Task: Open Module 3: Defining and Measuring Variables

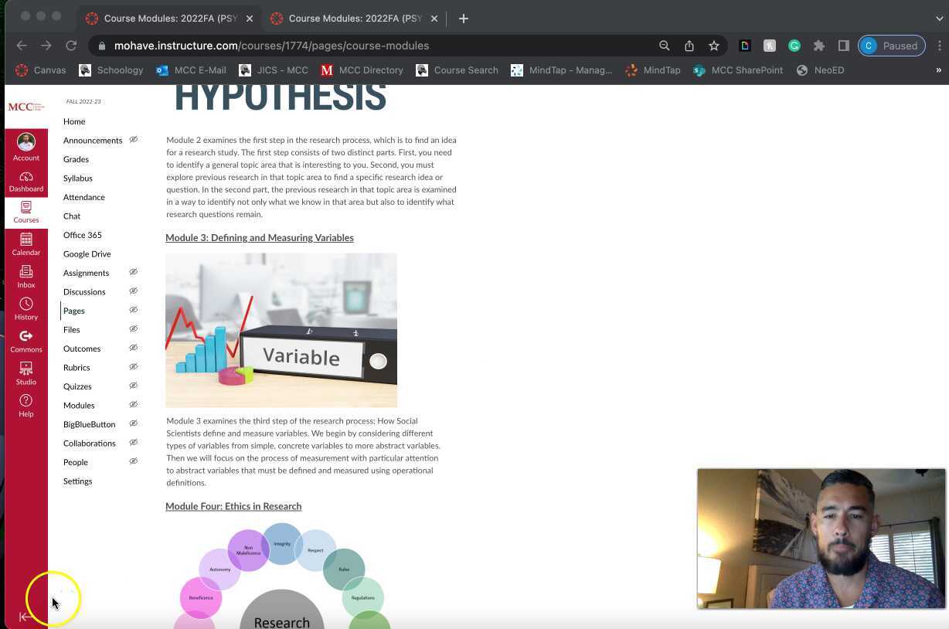Action: coord(260,237)
